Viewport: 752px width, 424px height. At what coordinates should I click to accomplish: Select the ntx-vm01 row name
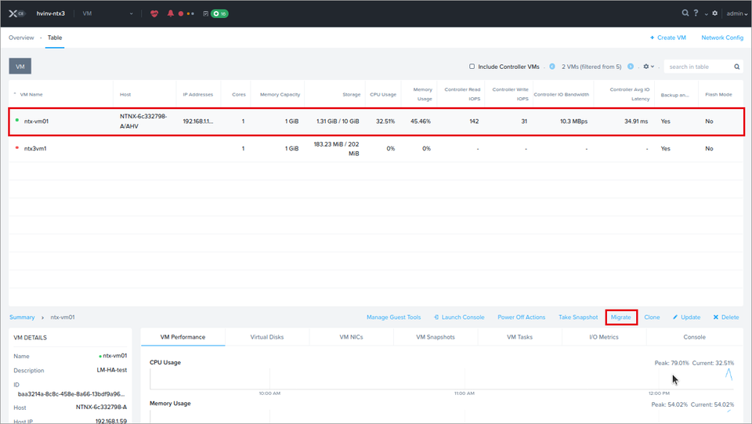[37, 121]
